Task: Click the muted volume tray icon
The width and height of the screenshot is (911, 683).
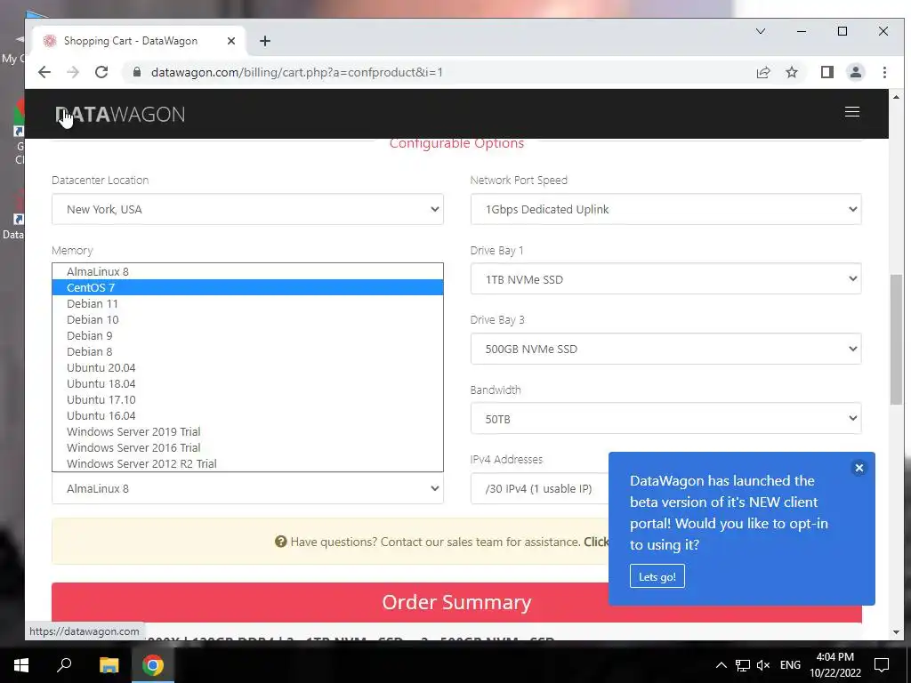Action: 763,665
